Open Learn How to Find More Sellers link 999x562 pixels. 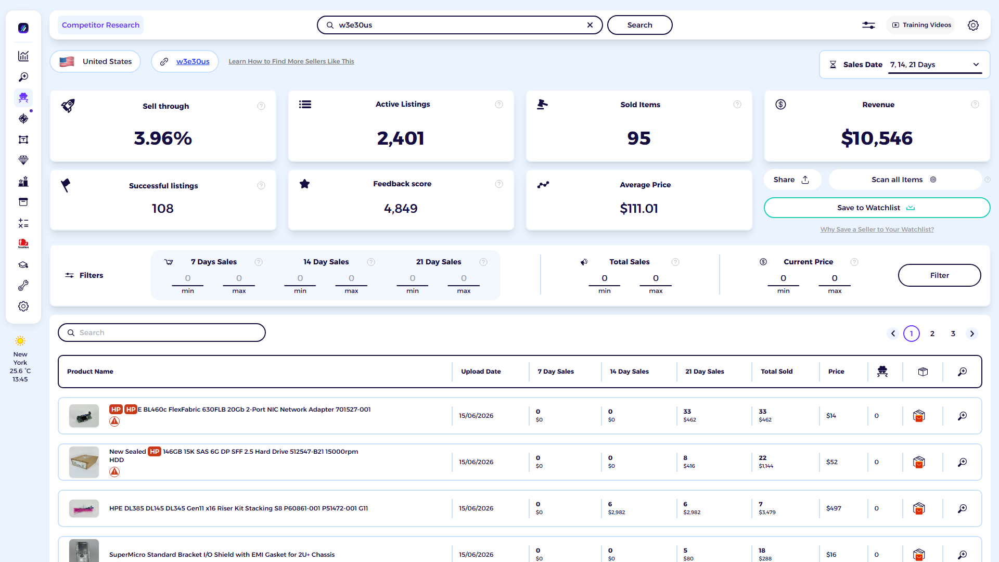(291, 61)
